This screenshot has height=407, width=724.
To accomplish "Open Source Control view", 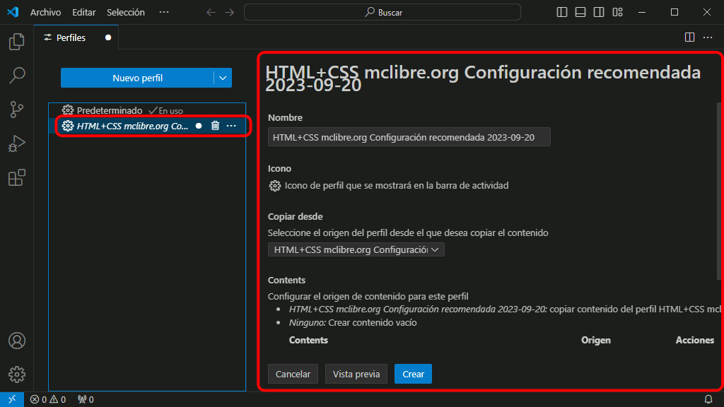I will pos(17,110).
